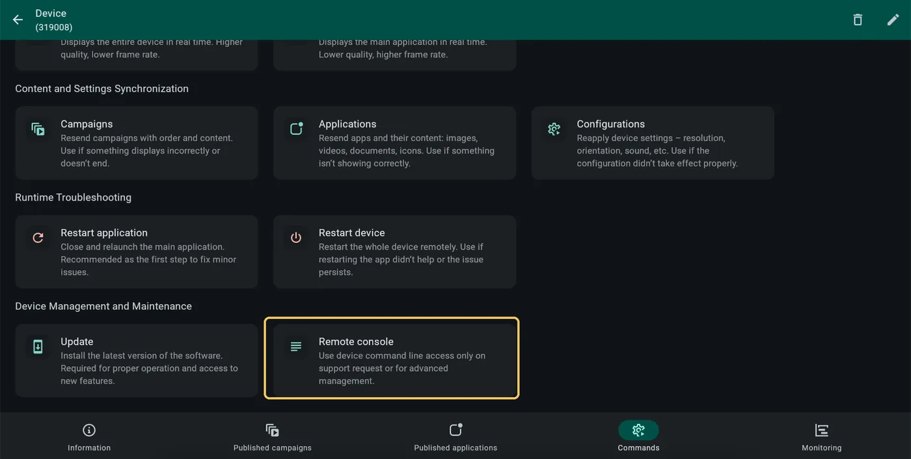The height and width of the screenshot is (459, 911).
Task: Click the Restart device power icon
Action: point(296,238)
